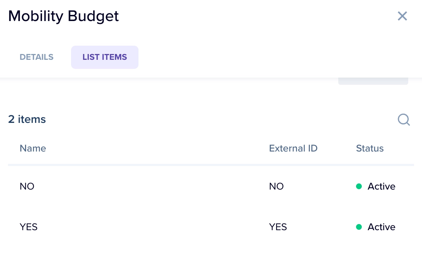422x253 pixels.
Task: Click the green status dot for NO item
Action: coord(359,186)
